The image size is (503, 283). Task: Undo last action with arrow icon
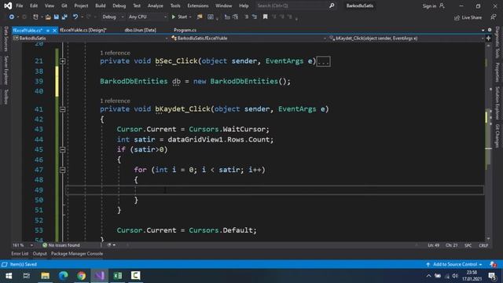[x=75, y=17]
